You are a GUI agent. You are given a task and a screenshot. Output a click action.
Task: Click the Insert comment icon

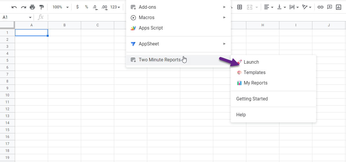click(329, 7)
